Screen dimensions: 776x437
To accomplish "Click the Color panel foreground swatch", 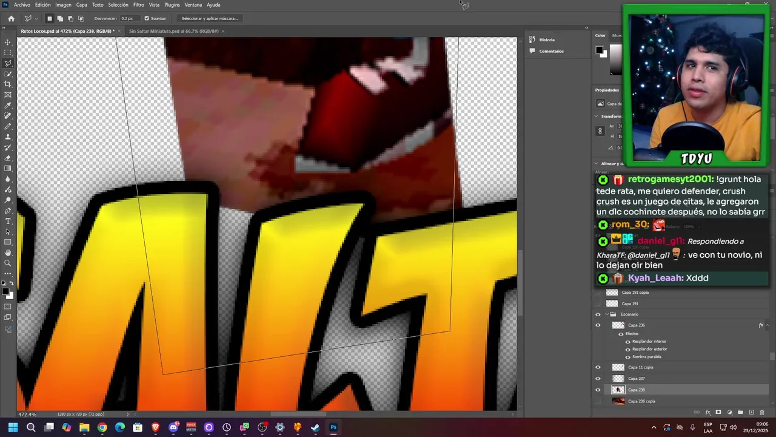I will [599, 50].
